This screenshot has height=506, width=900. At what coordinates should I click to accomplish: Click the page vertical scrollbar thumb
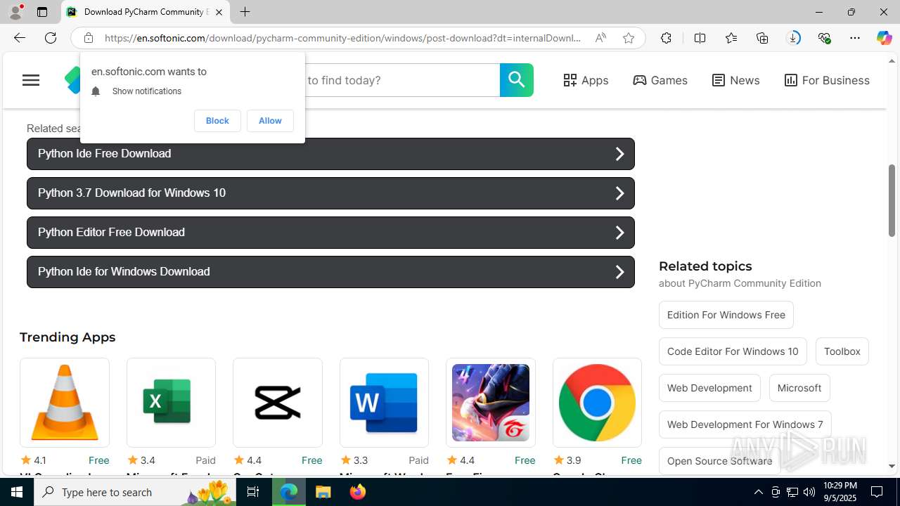pyautogui.click(x=892, y=200)
